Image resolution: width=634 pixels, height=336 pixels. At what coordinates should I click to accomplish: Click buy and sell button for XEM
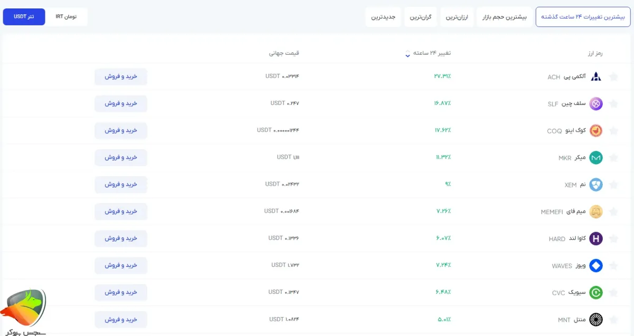point(121,185)
